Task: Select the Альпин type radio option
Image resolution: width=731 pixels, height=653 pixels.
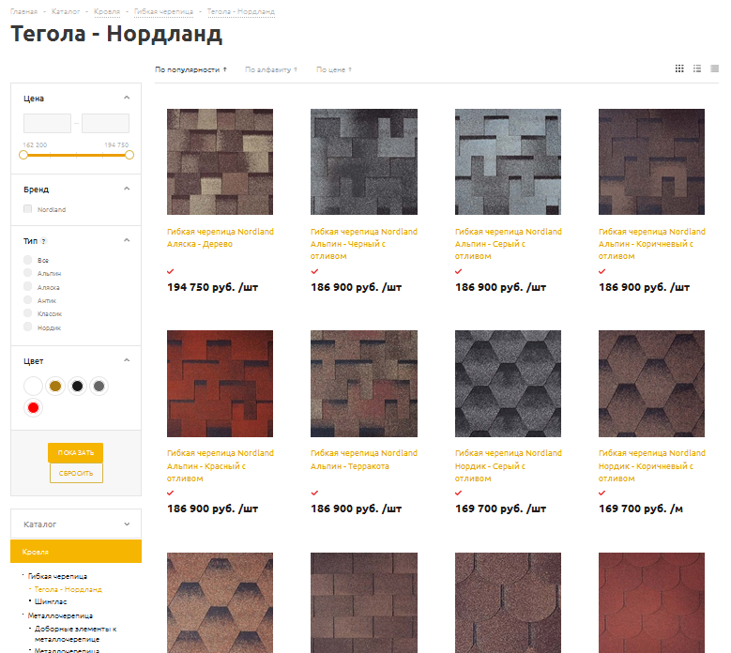Action: (28, 273)
